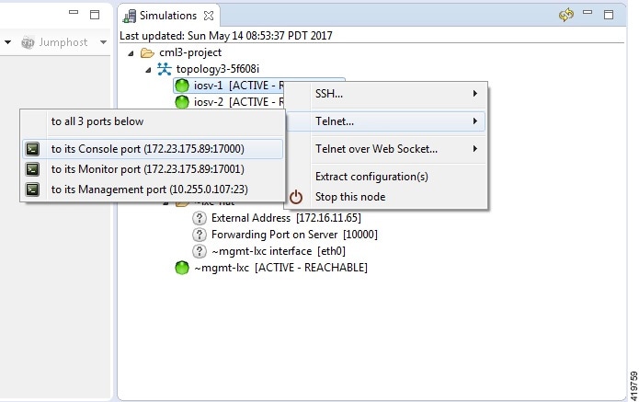
Task: Collapse the topology3-5f608i tree node
Action: pyautogui.click(x=147, y=70)
